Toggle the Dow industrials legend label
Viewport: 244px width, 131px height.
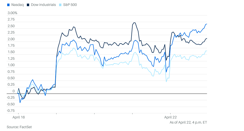pos(43,5)
